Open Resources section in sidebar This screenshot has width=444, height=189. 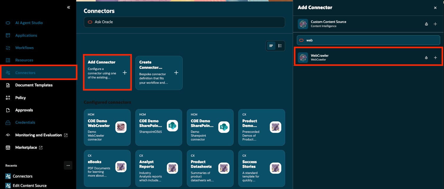[x=24, y=60]
